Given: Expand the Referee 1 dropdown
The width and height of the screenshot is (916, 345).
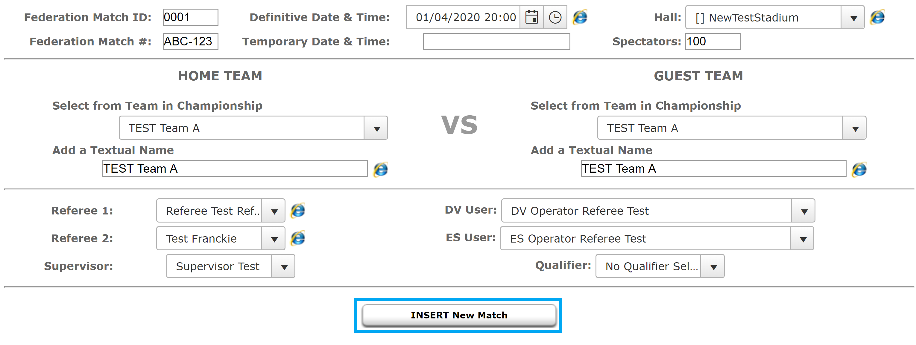Looking at the screenshot, I should coord(221,211).
